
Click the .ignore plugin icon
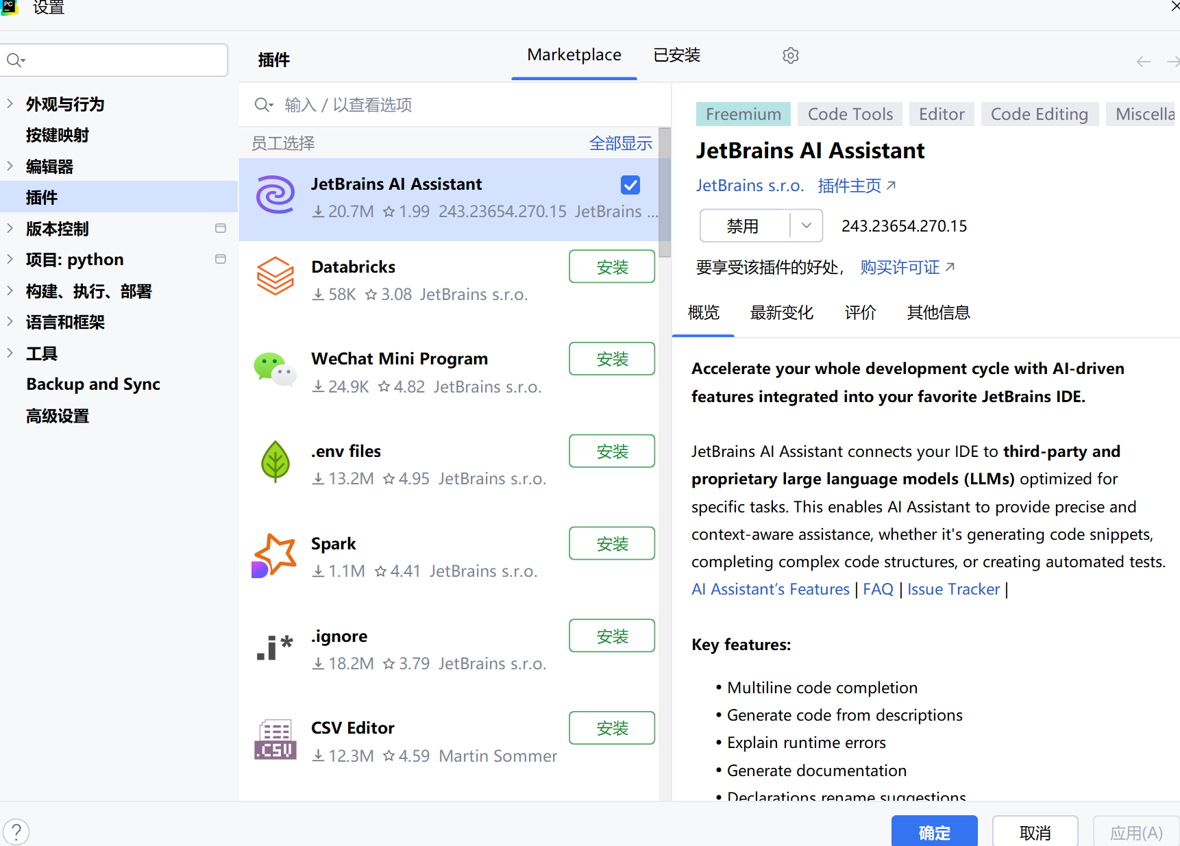275,647
